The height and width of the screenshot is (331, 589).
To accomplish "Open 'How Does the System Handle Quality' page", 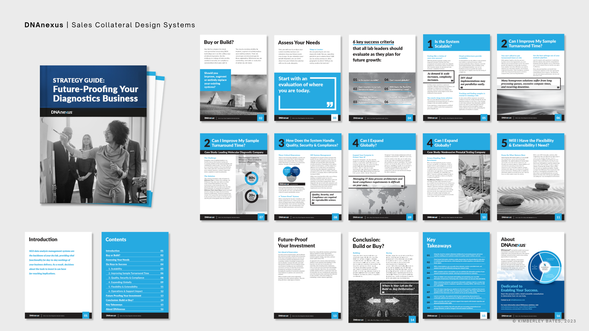I will (x=308, y=177).
